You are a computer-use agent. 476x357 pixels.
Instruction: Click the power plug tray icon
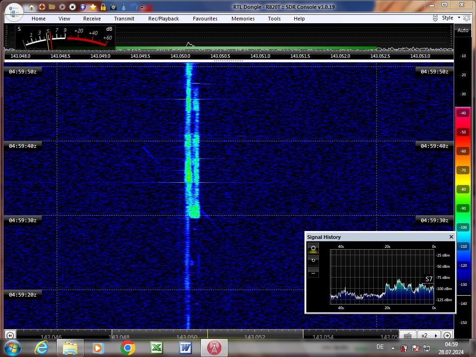click(404, 348)
